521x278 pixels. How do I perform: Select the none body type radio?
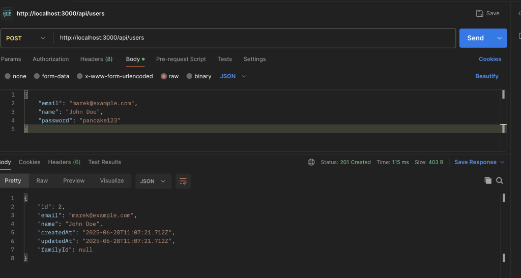[8, 76]
